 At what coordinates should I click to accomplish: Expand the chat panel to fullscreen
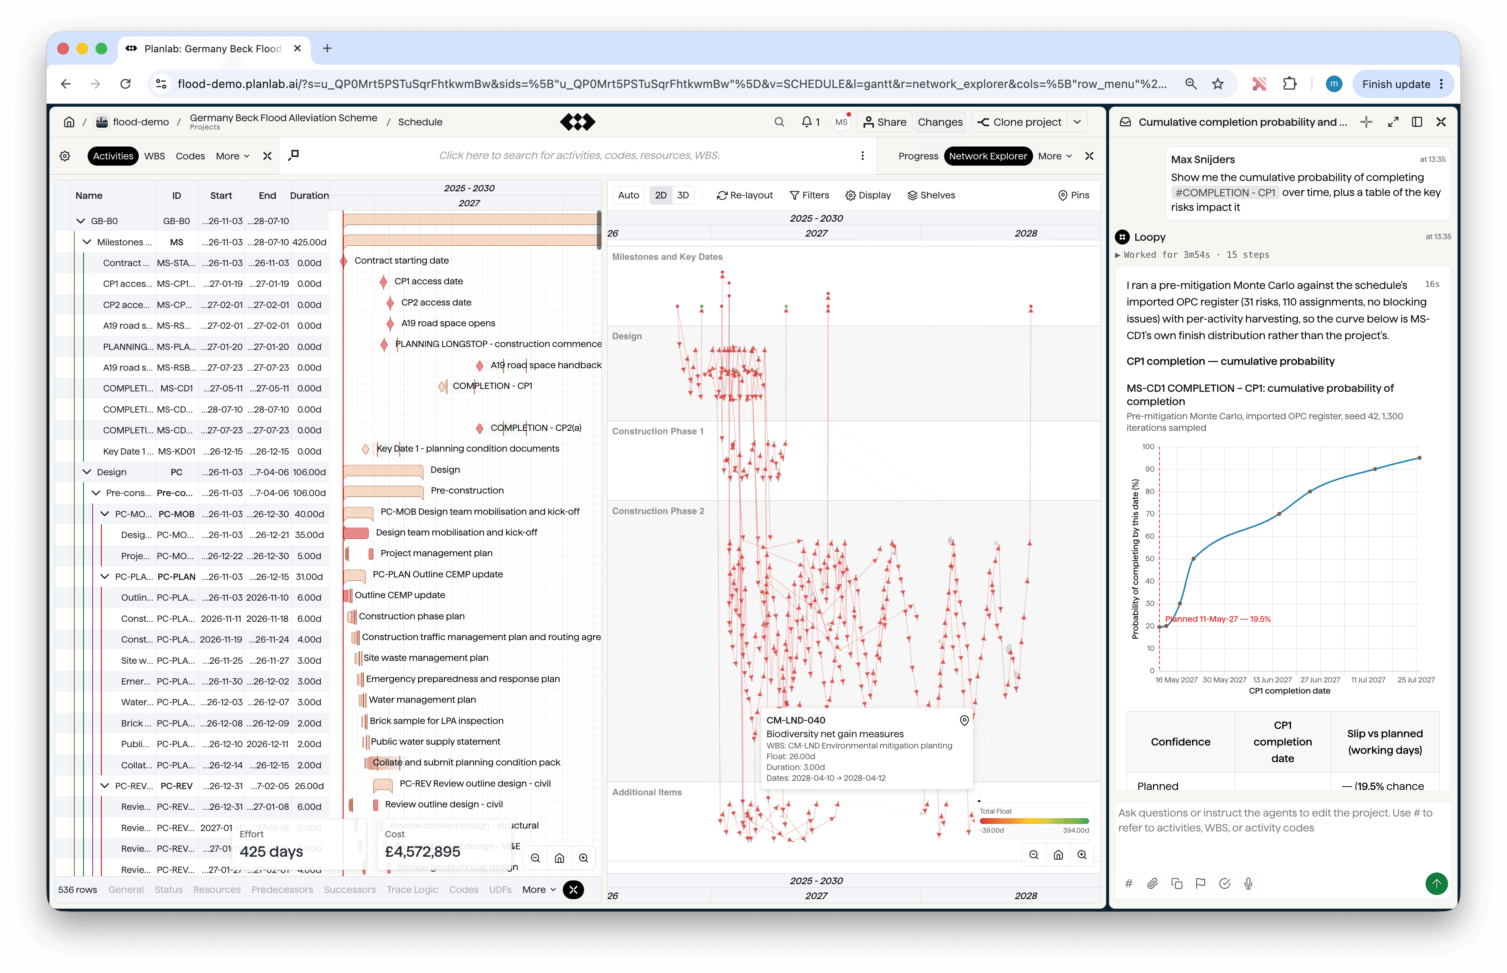1393,122
